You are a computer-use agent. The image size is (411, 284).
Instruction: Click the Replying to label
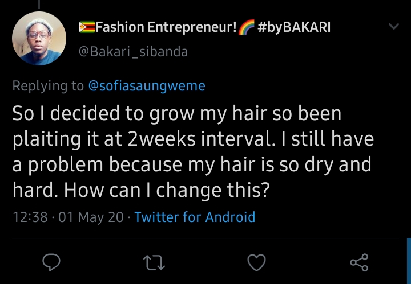(48, 86)
